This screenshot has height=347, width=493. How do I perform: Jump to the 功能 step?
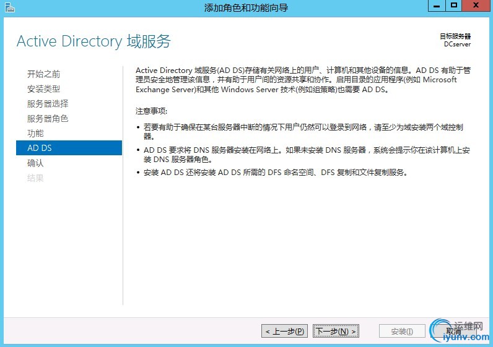click(x=35, y=134)
